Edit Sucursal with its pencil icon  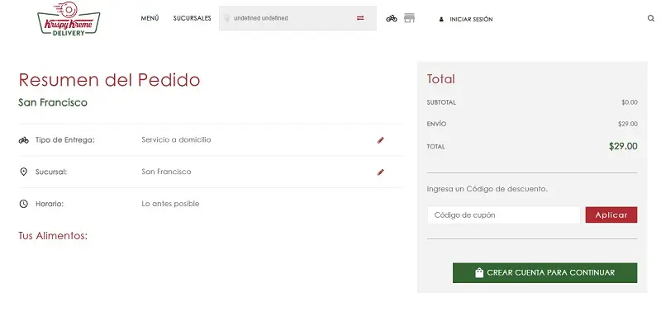381,172
